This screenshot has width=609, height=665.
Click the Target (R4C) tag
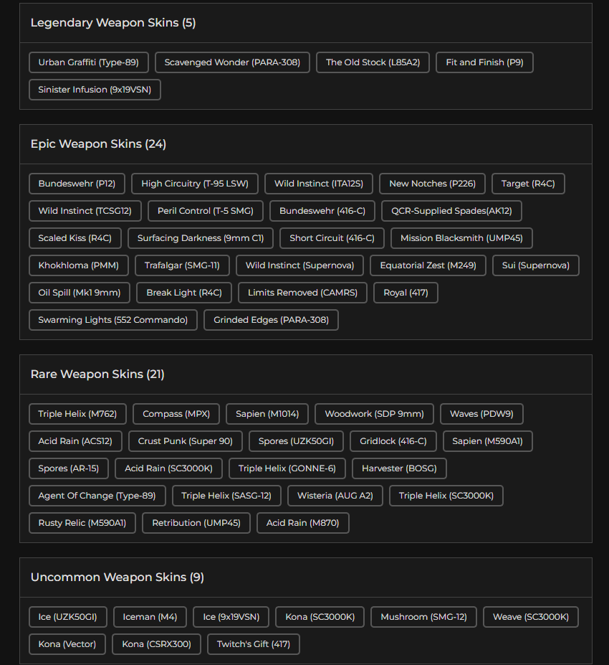click(x=528, y=184)
